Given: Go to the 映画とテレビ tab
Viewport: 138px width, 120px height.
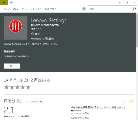Looking at the screenshot, I should point(50,9).
